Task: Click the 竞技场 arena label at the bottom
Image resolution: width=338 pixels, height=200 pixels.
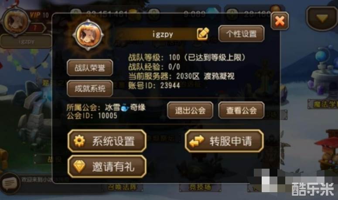Action: click(200, 187)
